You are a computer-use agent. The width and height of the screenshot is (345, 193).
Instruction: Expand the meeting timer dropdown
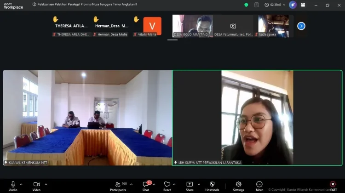(285, 5)
